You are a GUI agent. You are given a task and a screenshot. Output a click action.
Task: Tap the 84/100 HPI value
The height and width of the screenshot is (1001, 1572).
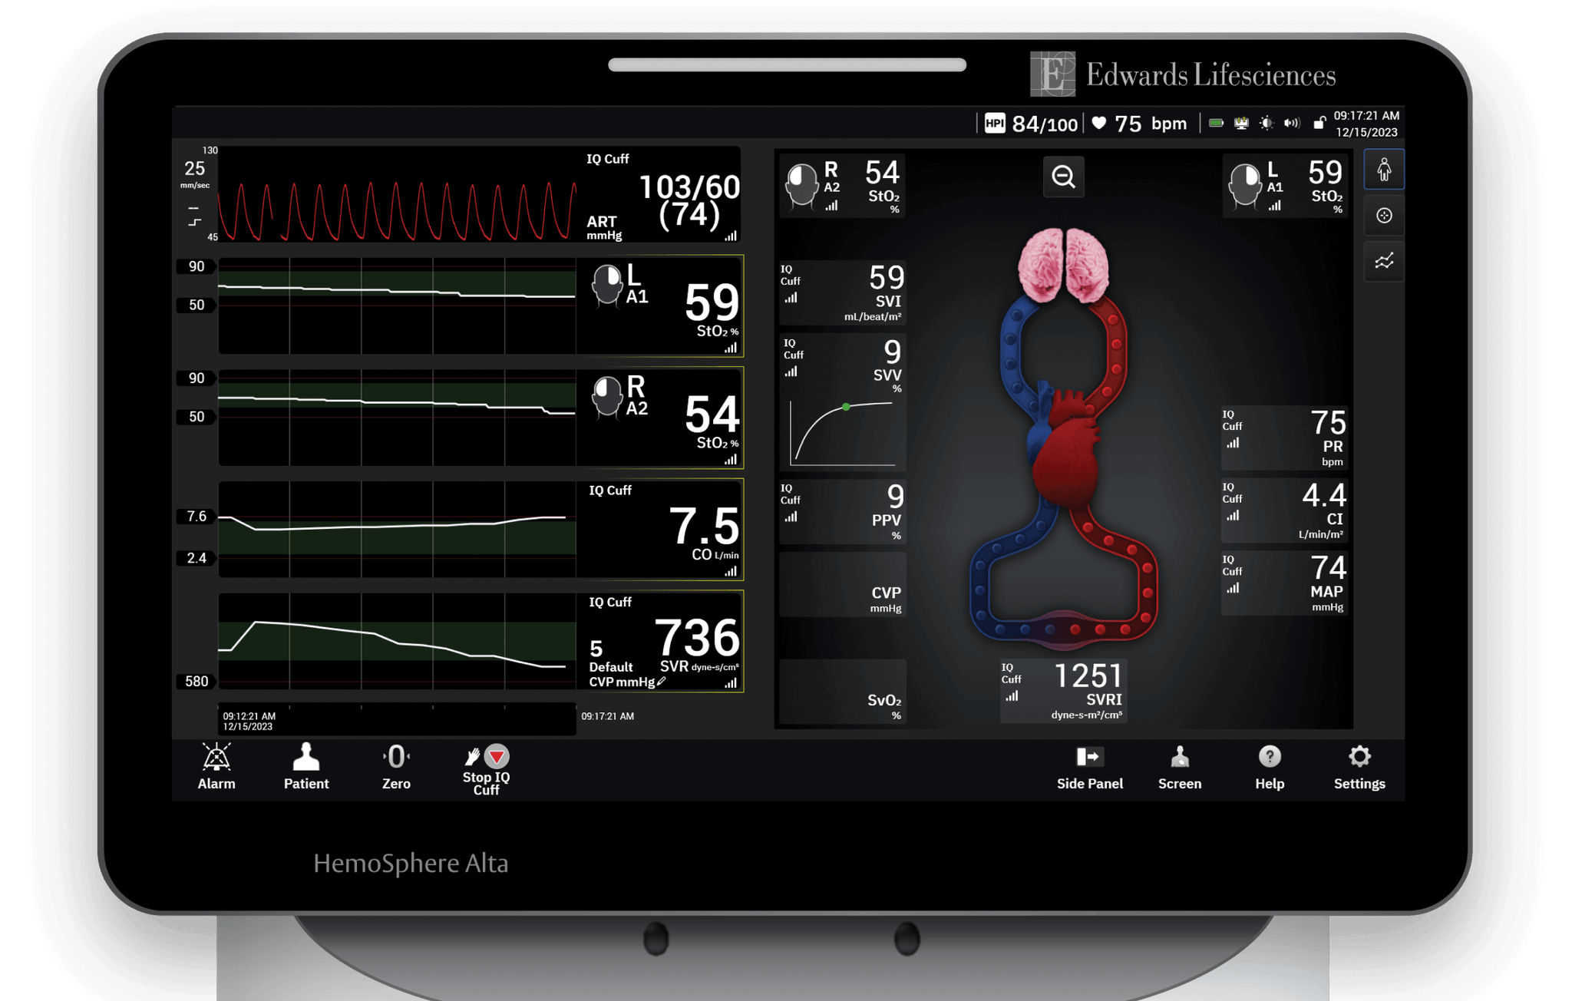(x=1045, y=124)
